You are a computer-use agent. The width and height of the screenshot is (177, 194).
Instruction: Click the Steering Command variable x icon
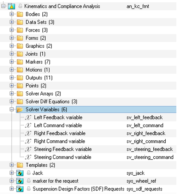point(28,157)
